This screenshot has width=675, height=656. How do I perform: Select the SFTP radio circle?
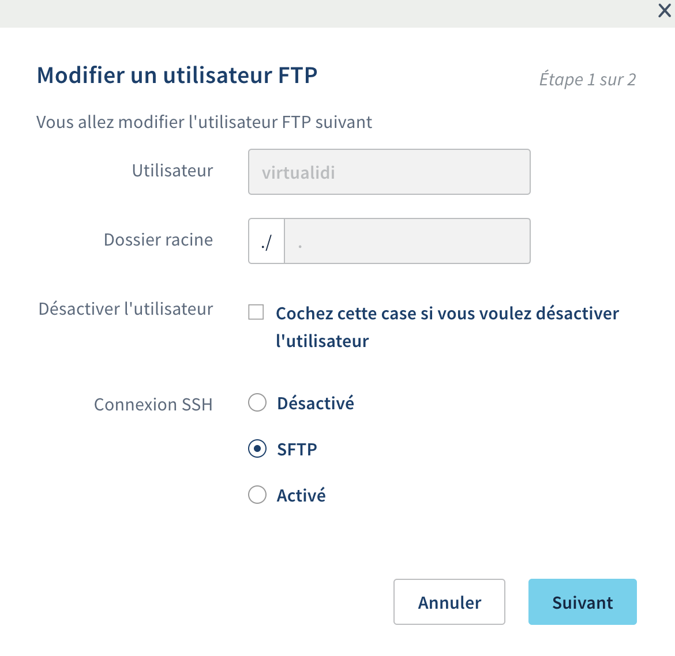click(257, 448)
